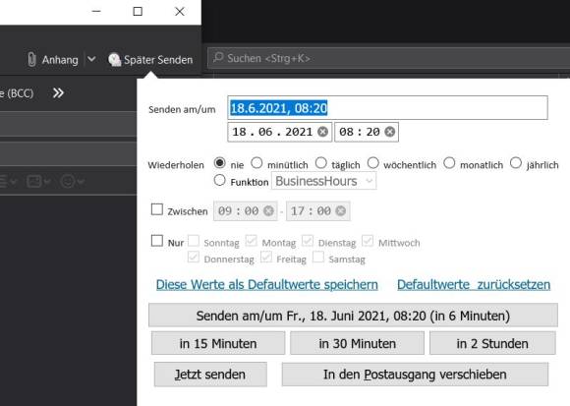Click the Anhang paperclip icon
Image resolution: width=570 pixels, height=406 pixels.
31,60
